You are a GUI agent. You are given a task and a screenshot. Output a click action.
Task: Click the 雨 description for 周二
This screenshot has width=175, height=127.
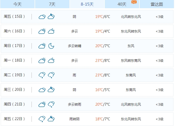(75, 75)
